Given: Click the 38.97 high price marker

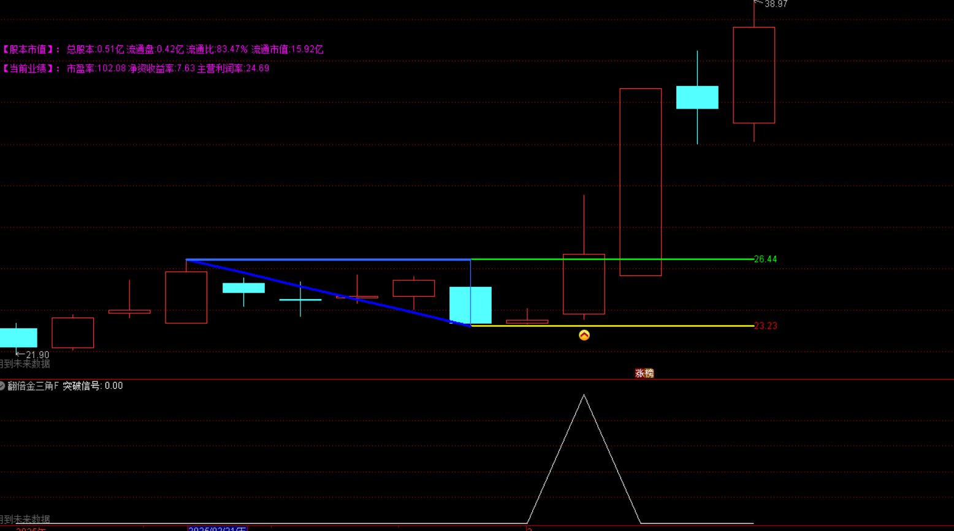Looking at the screenshot, I should (x=776, y=4).
